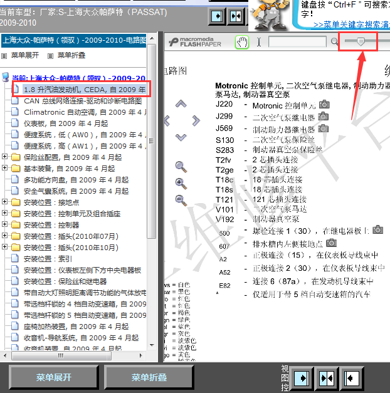Screen dimensions: 390x393
Task: Click top toolbar split-center view button
Action: coord(236,16)
